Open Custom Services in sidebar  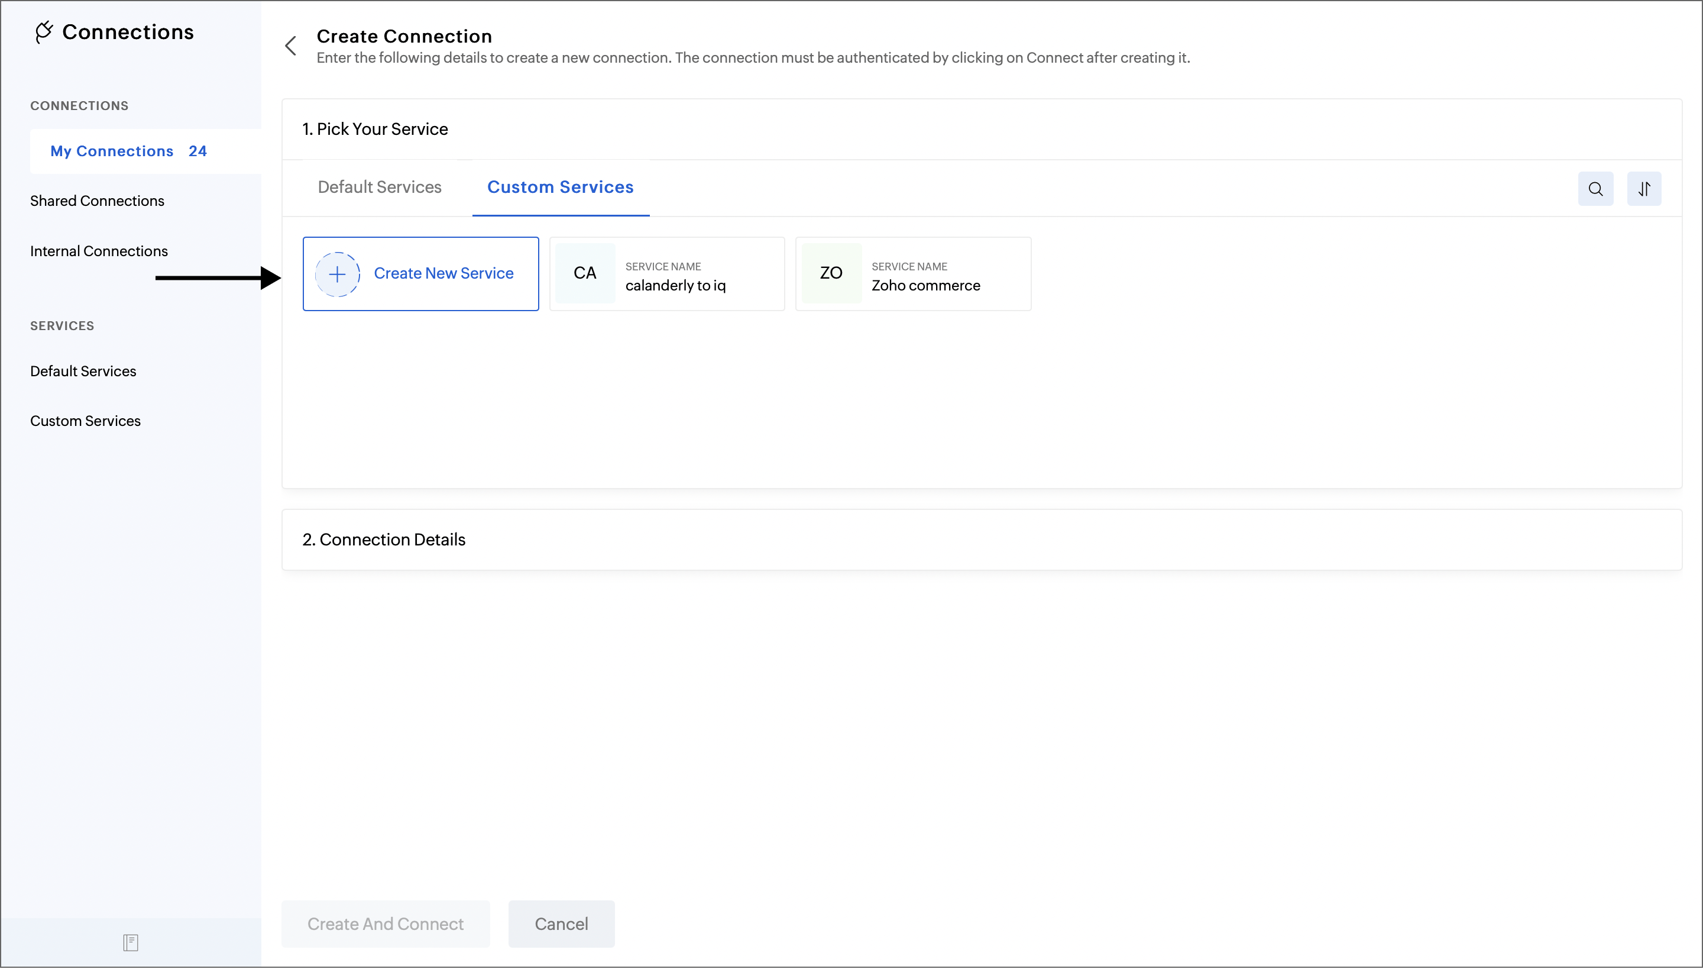[85, 421]
